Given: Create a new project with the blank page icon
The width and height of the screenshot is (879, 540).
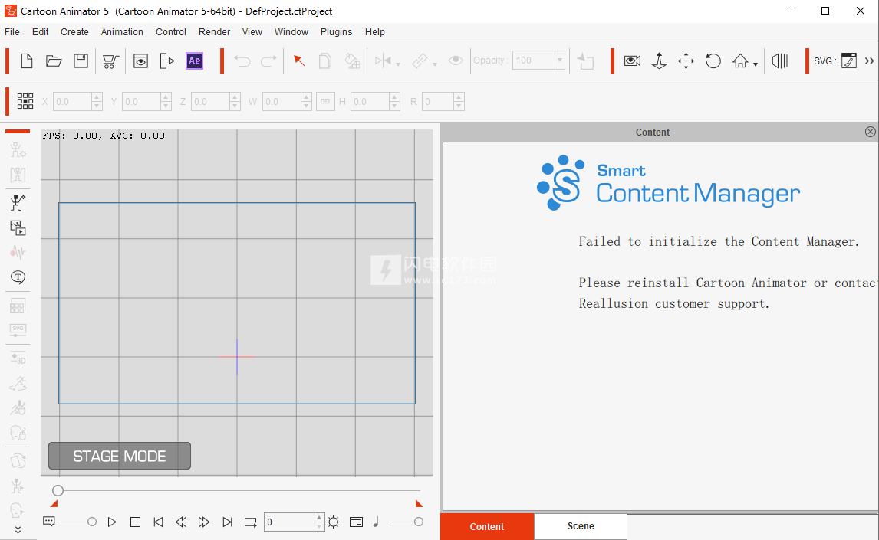Looking at the screenshot, I should [26, 61].
